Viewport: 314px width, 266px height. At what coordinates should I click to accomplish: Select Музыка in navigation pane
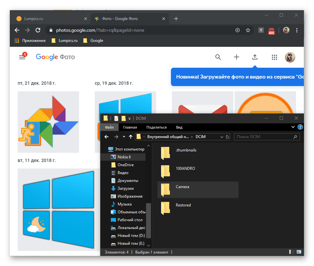[121, 204]
